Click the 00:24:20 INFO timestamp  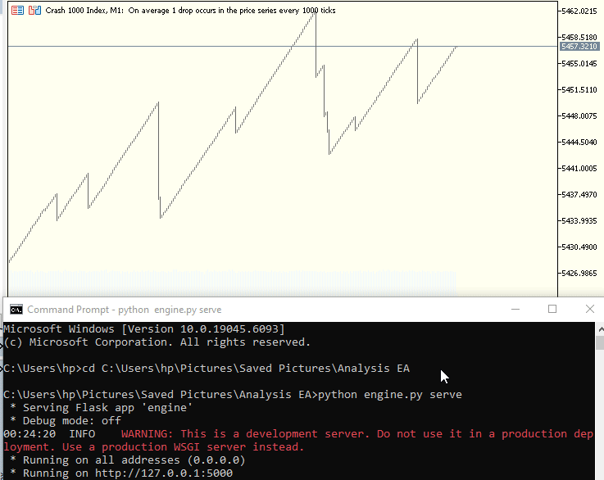pyautogui.click(x=49, y=434)
